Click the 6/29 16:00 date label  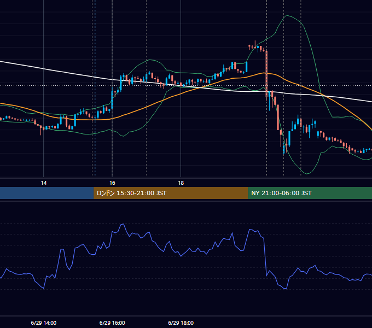(x=112, y=323)
